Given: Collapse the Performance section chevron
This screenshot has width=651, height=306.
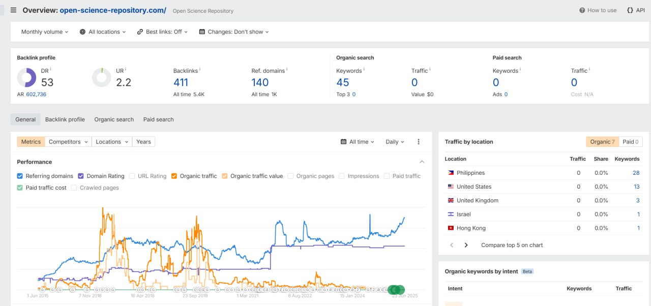Looking at the screenshot, I should point(422,162).
